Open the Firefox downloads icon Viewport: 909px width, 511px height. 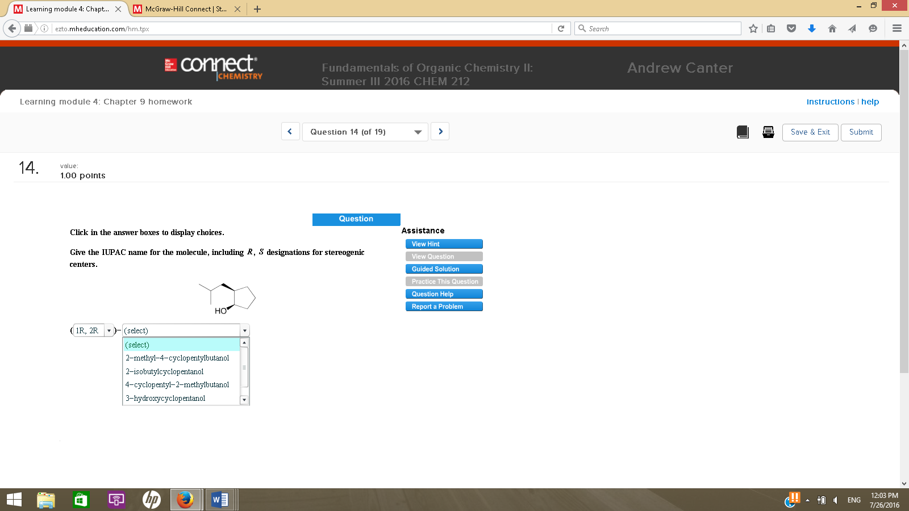pos(812,28)
